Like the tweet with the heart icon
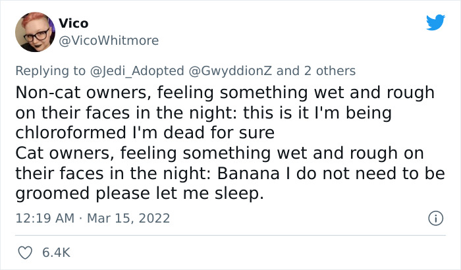Viewport: 461px width, 270px height. click(x=28, y=252)
